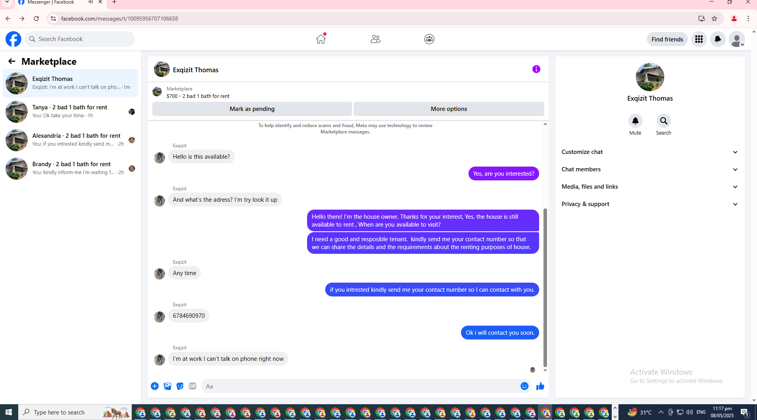The height and width of the screenshot is (420, 757).
Task: Expand Privacy & support section
Action: point(650,204)
